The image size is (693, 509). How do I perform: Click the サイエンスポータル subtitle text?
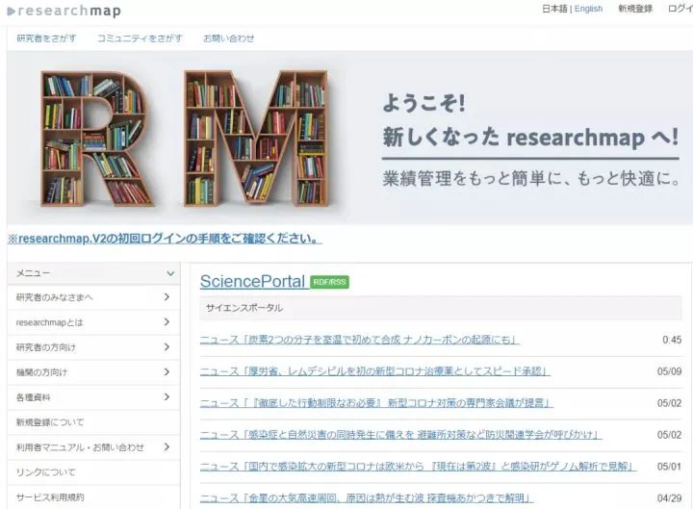pyautogui.click(x=244, y=308)
